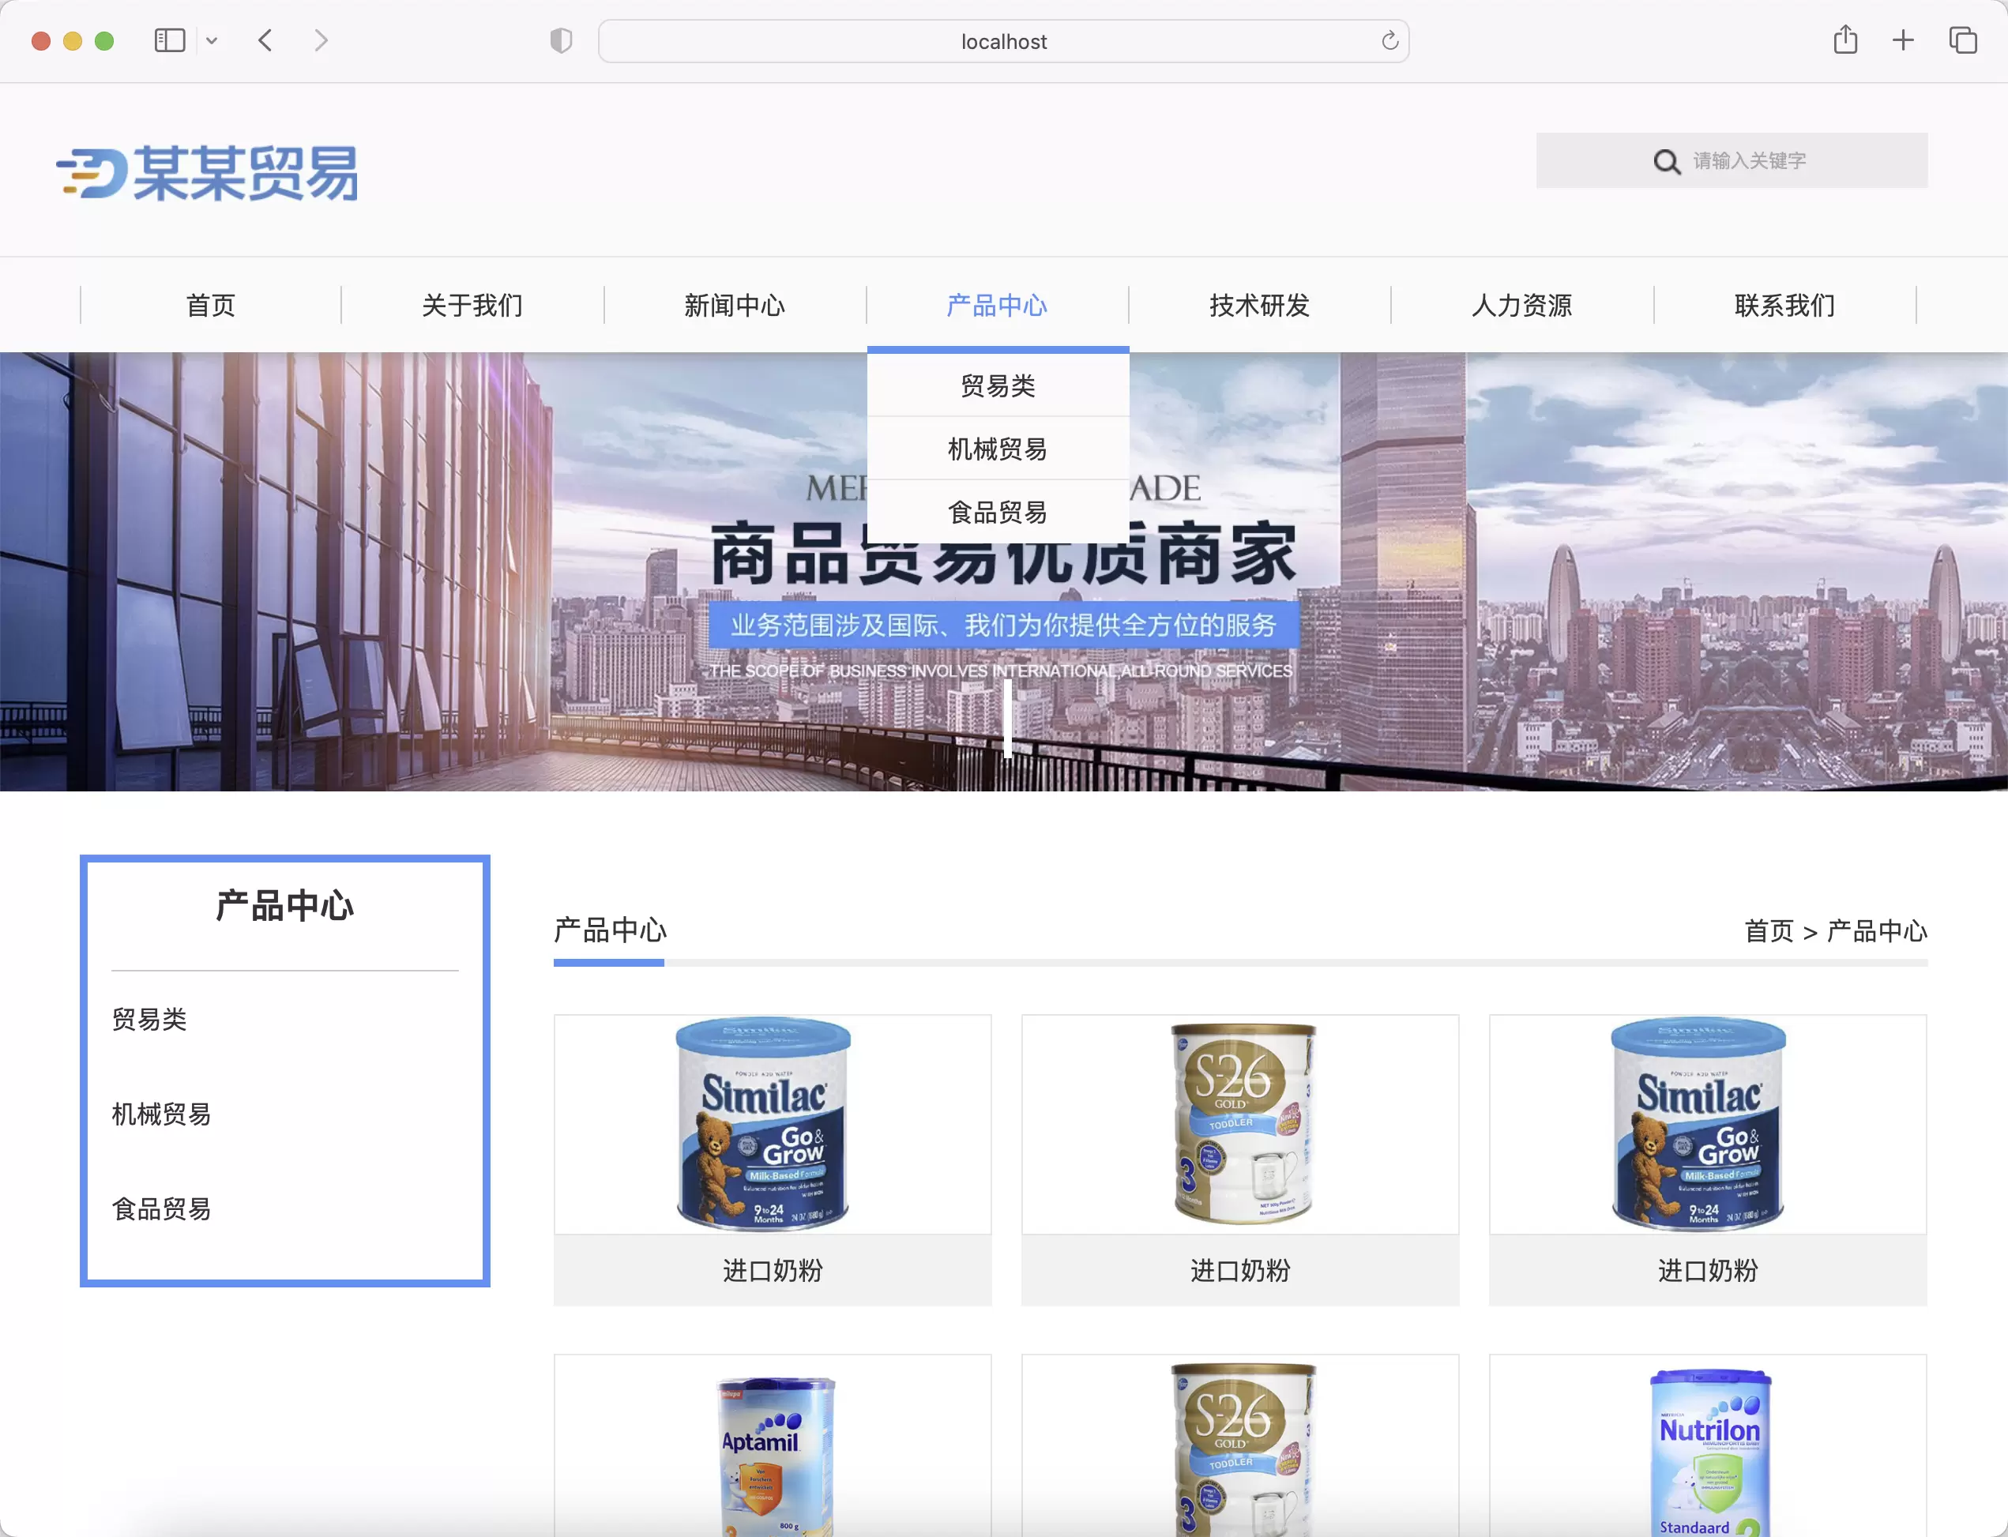Click 贸易类 in the left sidebar
The width and height of the screenshot is (2008, 1537).
pos(149,1018)
